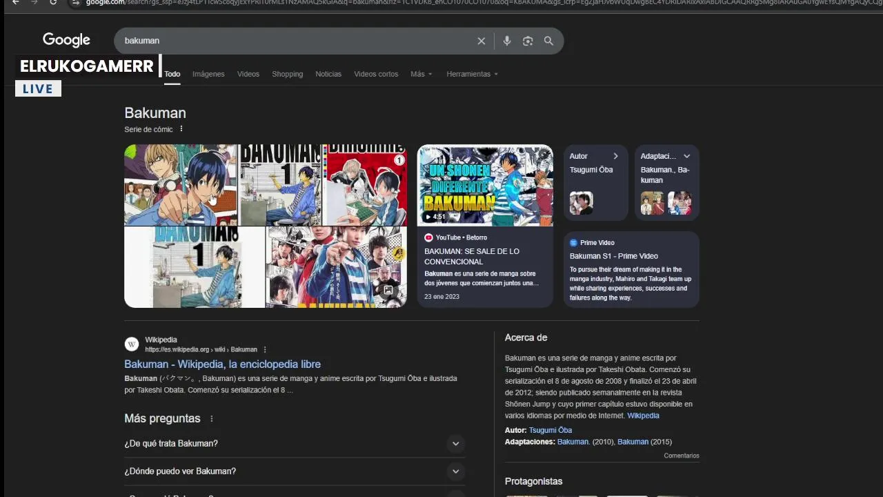Screen dimensions: 883x497
Task: Open the Bakuman (2015) adaptation link
Action: point(633,442)
